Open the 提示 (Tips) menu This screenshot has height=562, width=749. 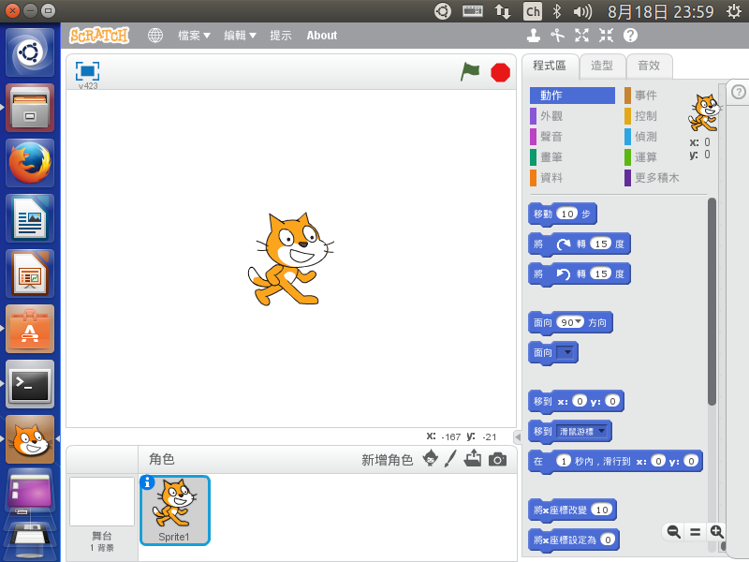(280, 36)
